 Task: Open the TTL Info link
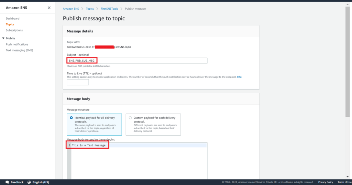(239, 77)
